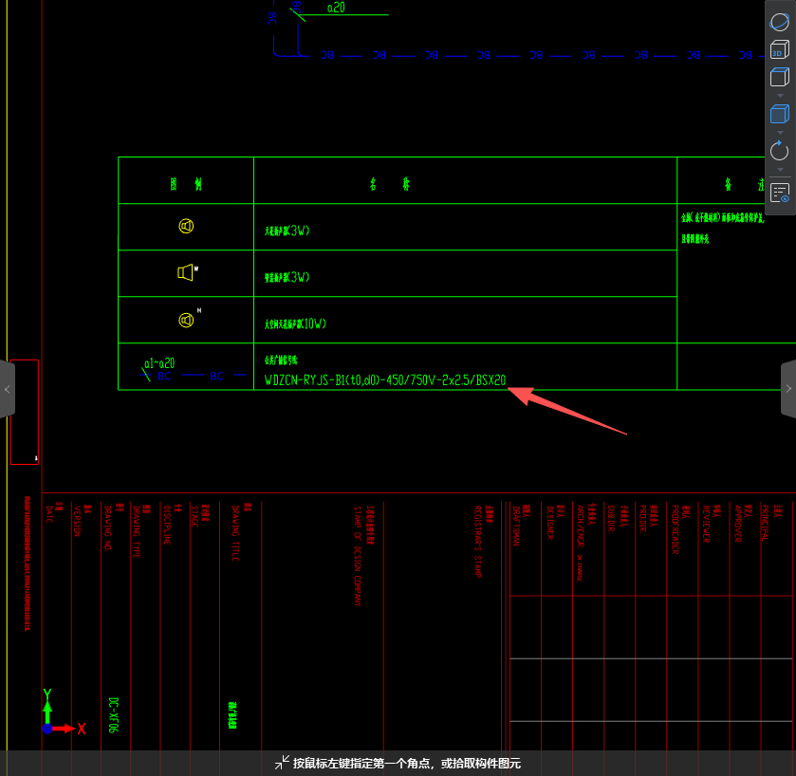Viewport: 796px width, 776px height.
Task: Click the VERSION label in title block
Action: pyautogui.click(x=77, y=521)
